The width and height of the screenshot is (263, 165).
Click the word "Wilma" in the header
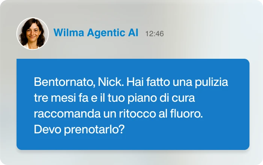tap(69, 33)
